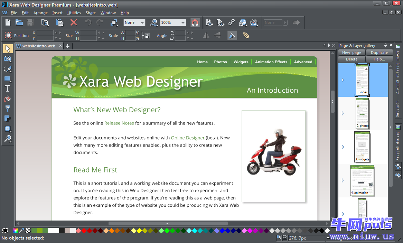Viewport: 403px width, 243px height.
Task: Open the Insert menu
Action: click(57, 13)
